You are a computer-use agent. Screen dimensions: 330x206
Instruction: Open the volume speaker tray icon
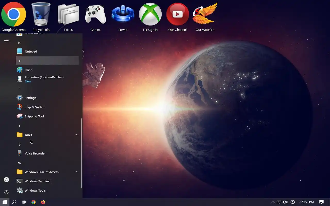(285, 202)
